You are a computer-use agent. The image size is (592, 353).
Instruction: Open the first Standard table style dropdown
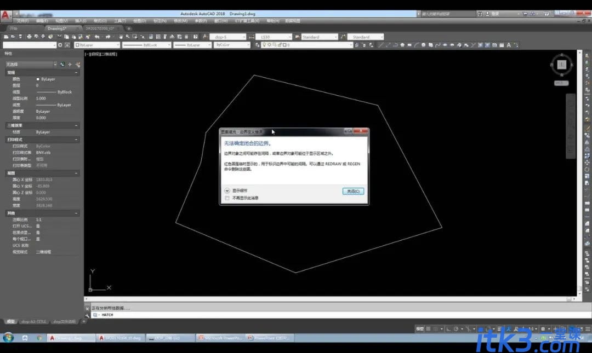coord(320,37)
